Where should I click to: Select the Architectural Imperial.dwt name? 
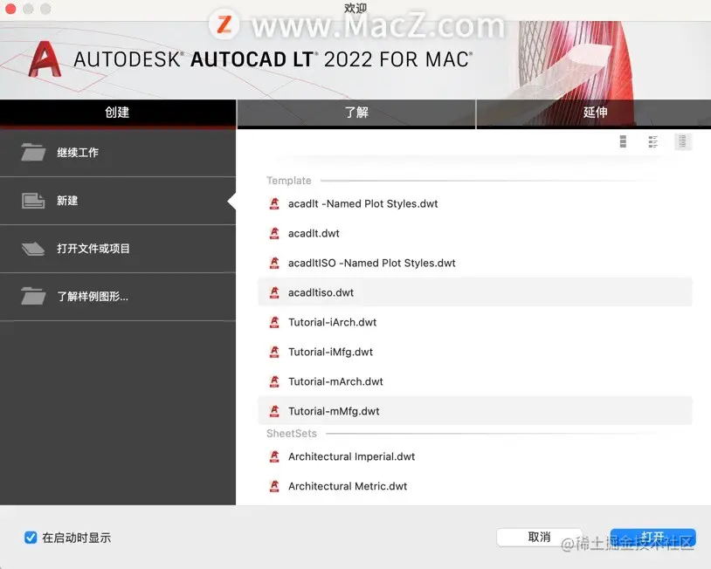pos(351,456)
